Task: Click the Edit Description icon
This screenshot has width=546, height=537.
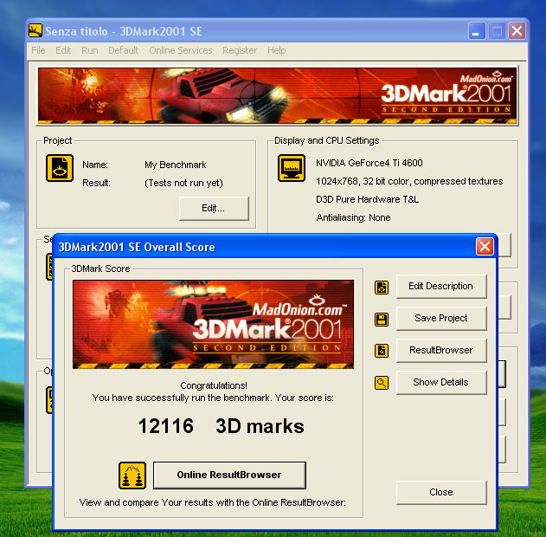Action: pos(382,287)
